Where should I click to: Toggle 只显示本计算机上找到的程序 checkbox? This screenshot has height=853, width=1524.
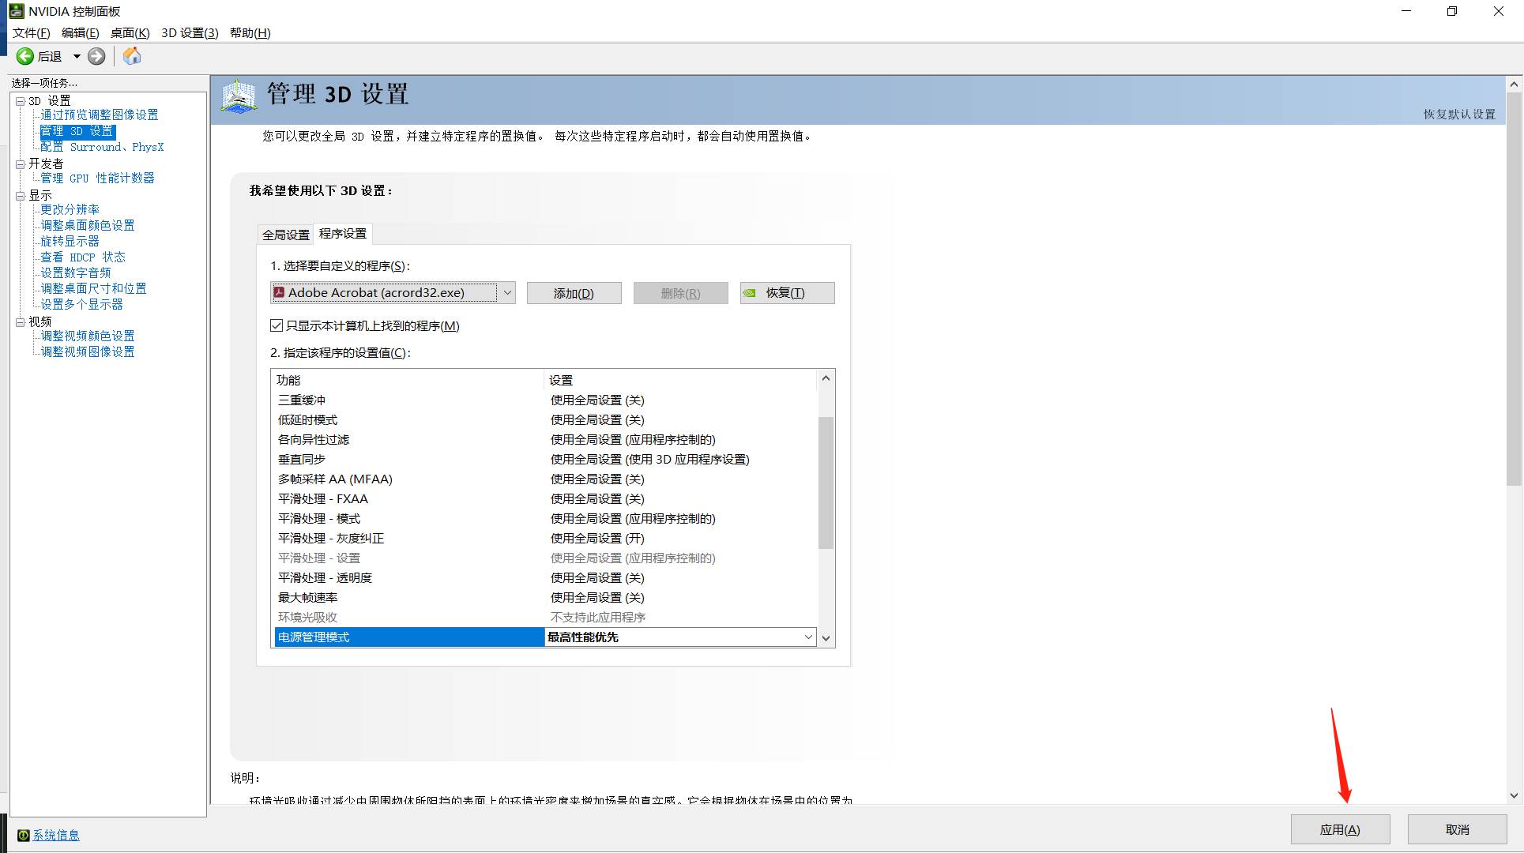point(277,325)
